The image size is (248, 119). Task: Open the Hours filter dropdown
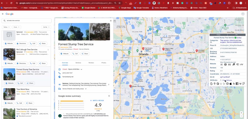click(x=16, y=27)
